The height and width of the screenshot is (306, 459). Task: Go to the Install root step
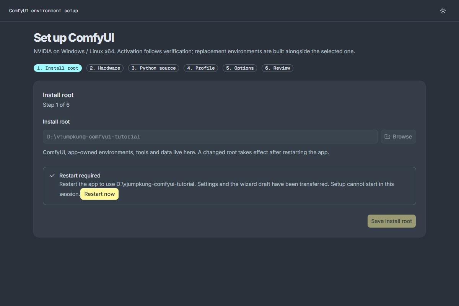(58, 68)
